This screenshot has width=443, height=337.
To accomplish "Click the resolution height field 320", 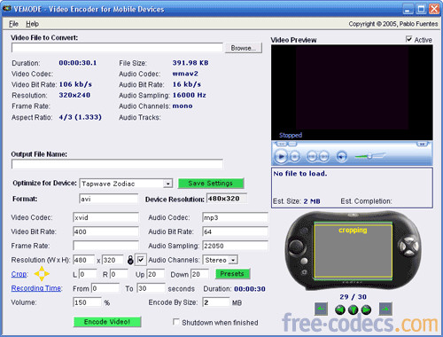I will coord(113,260).
